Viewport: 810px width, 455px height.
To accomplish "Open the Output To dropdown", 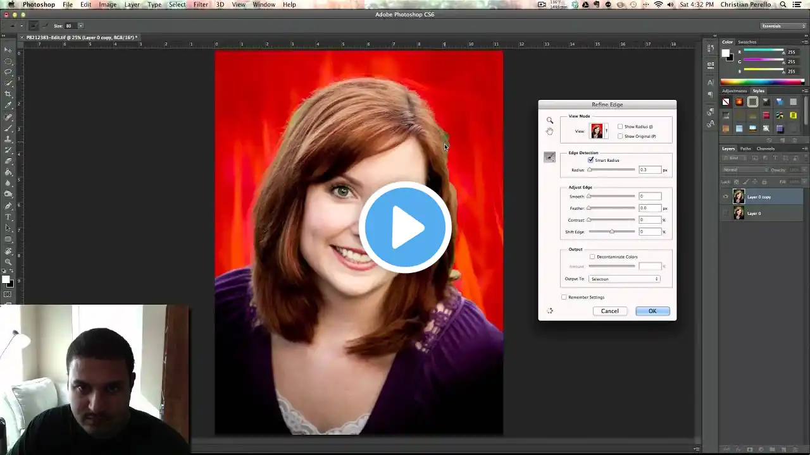I will pos(624,279).
